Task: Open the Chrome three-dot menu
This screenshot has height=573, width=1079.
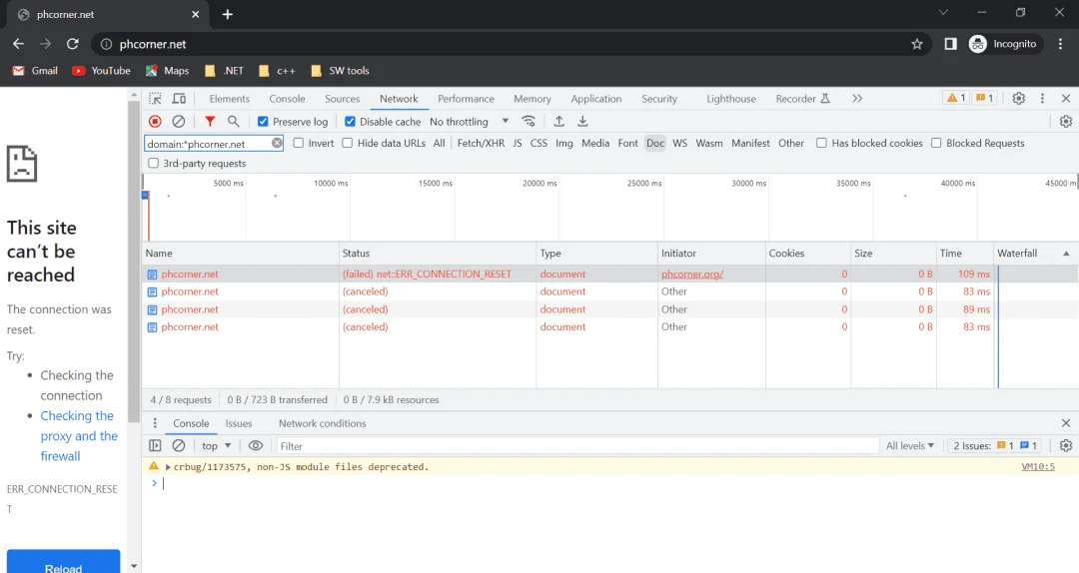Action: 1060,44
